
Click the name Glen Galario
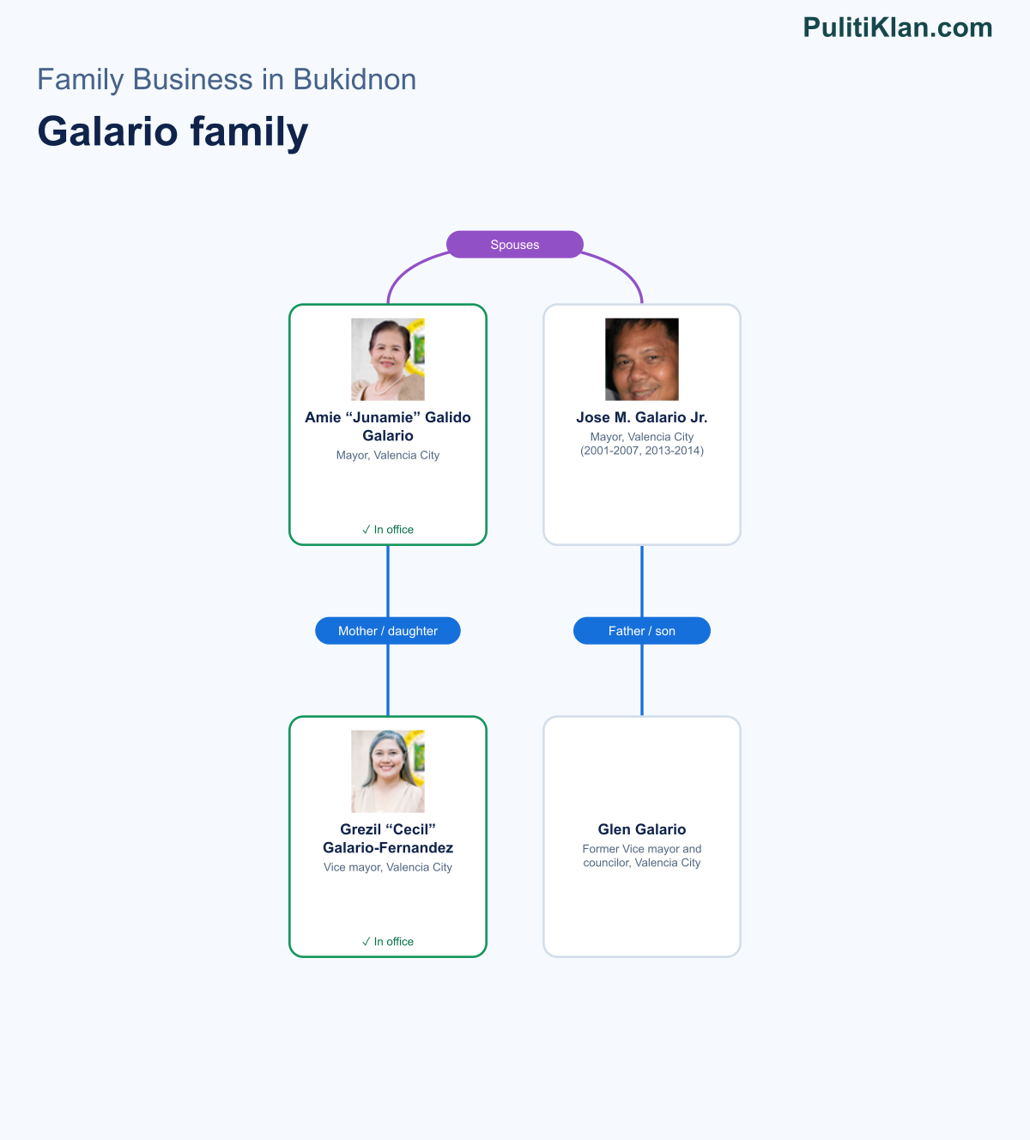pos(642,829)
